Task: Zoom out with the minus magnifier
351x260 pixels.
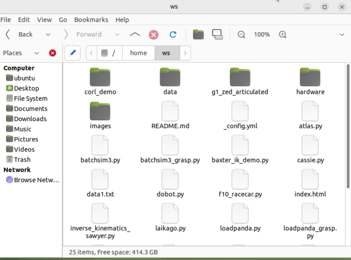Action: click(241, 35)
